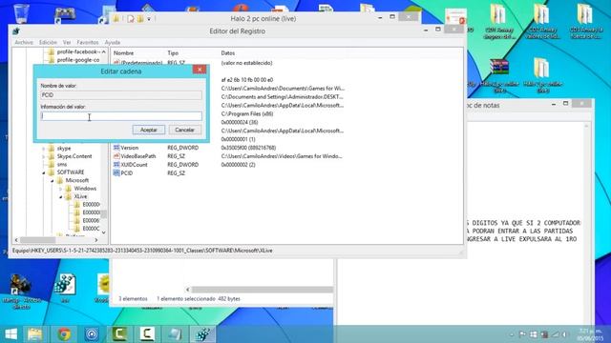Click the '3 elementos' status text in Explorer

point(133,298)
